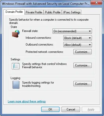Click the firewall brick wall icon
Image resolution: width=104 pixels, height=116 pixels.
(x=16, y=34)
